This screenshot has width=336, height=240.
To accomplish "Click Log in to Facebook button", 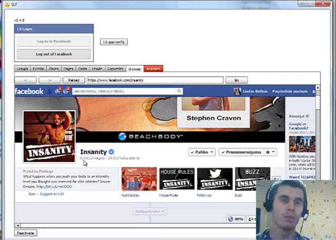I will point(54,41).
